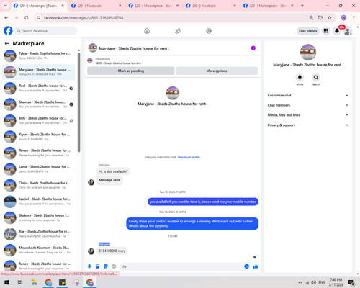Screen dimensions: 360x288
Task: Toggle conversation information purple icon
Action: [253, 48]
